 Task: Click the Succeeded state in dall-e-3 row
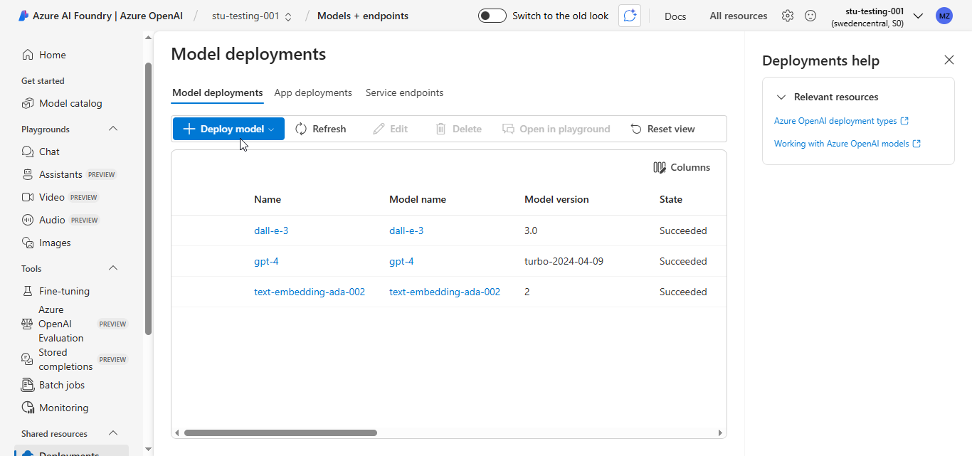click(x=683, y=230)
